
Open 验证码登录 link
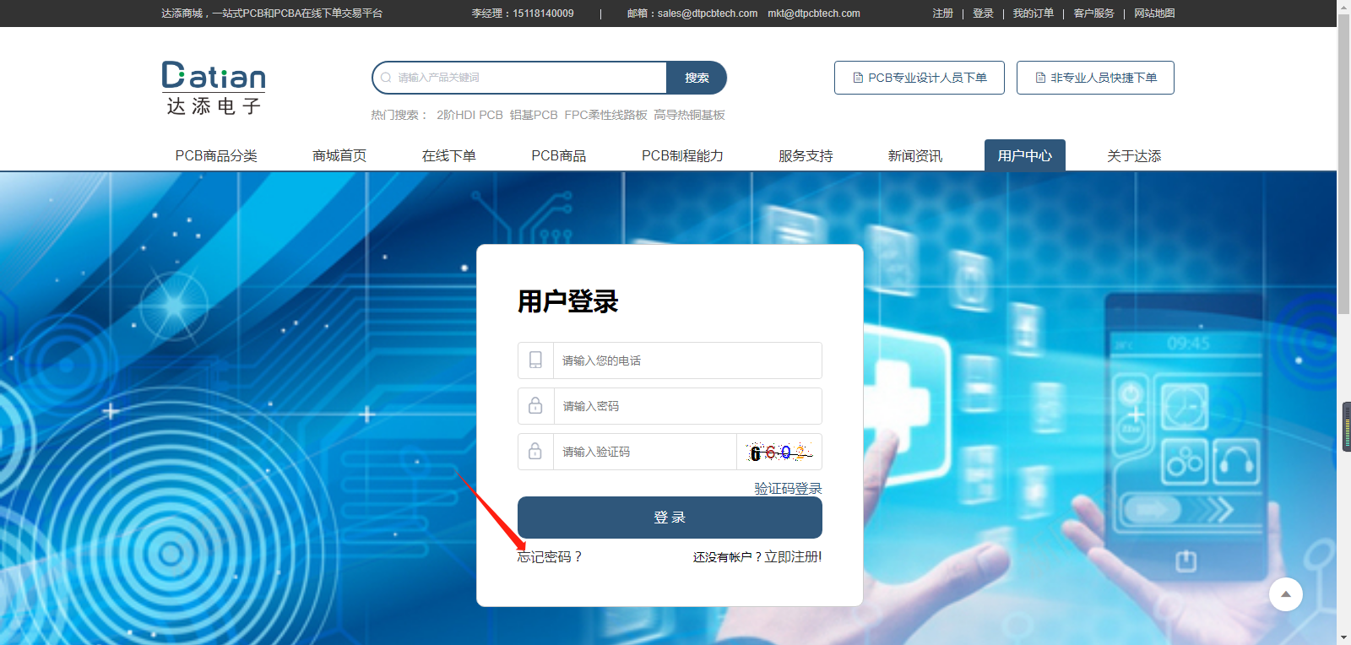pos(788,489)
